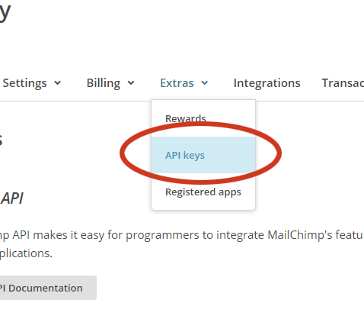Screen dimensions: 364x332
Task: Click the red ellipse annotation edge
Action: coord(279,153)
